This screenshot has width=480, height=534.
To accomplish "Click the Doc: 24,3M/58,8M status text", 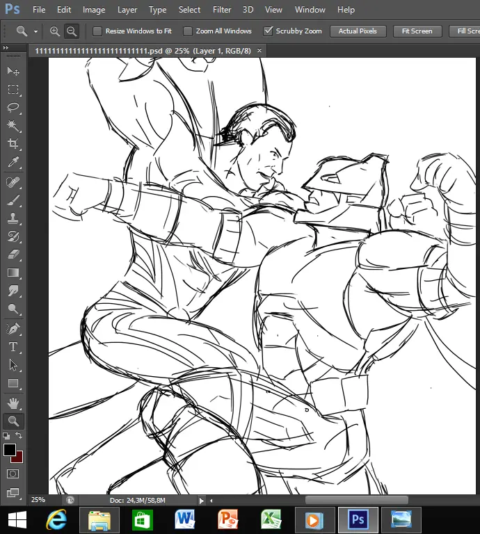I will tap(138, 501).
